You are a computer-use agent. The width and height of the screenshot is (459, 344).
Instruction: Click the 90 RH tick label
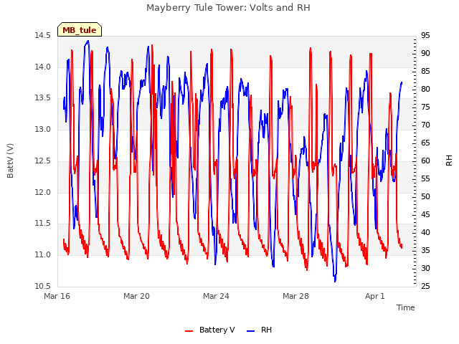(x=425, y=53)
